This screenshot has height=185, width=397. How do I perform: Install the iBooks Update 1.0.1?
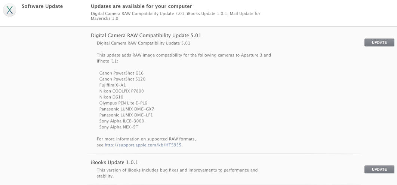click(x=379, y=170)
